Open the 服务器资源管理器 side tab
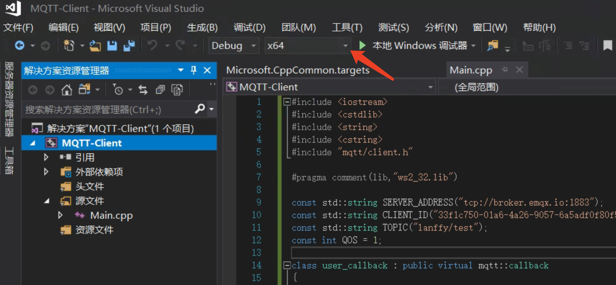Viewport: 616px width, 285px height. pos(9,99)
